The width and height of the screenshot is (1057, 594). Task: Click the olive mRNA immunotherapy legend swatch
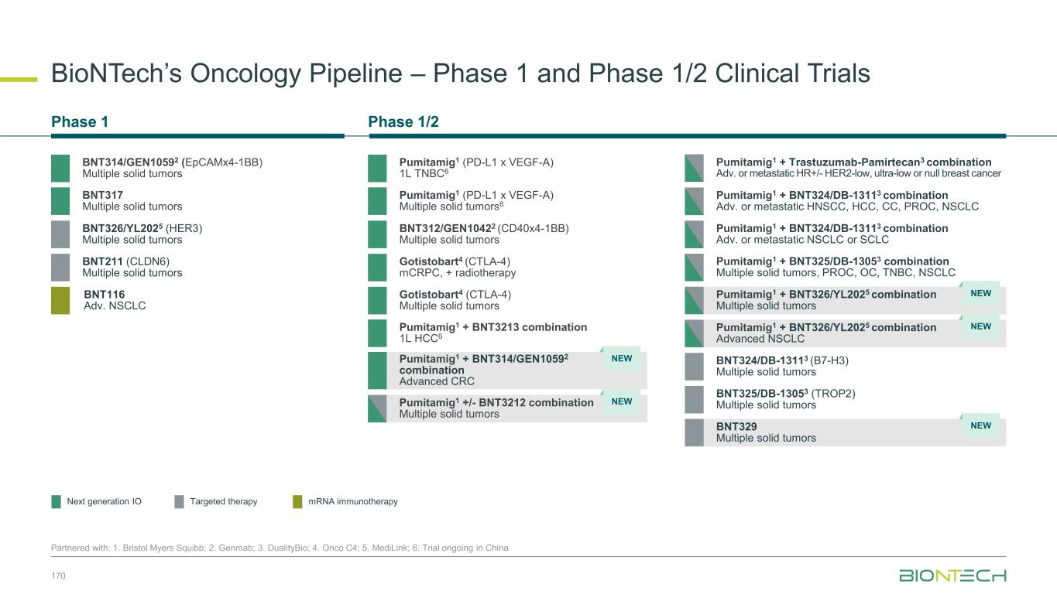point(297,502)
